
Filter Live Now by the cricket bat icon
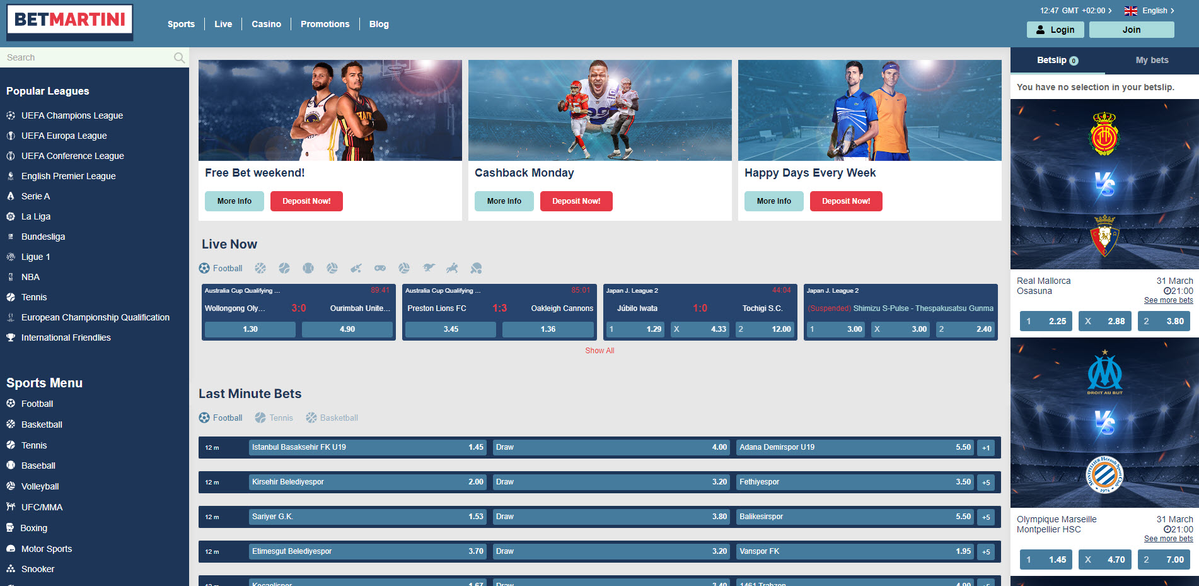click(356, 268)
